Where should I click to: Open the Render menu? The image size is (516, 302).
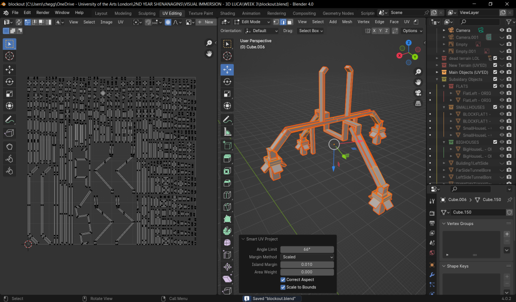(43, 13)
